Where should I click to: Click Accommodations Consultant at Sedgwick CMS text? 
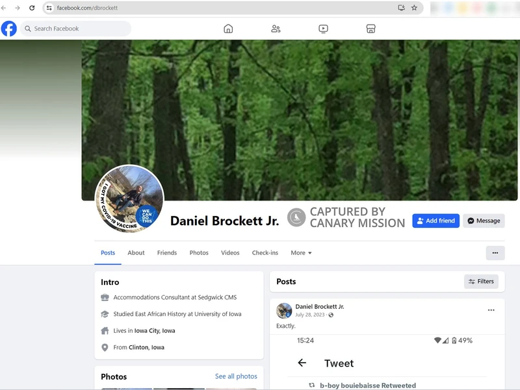[175, 297]
